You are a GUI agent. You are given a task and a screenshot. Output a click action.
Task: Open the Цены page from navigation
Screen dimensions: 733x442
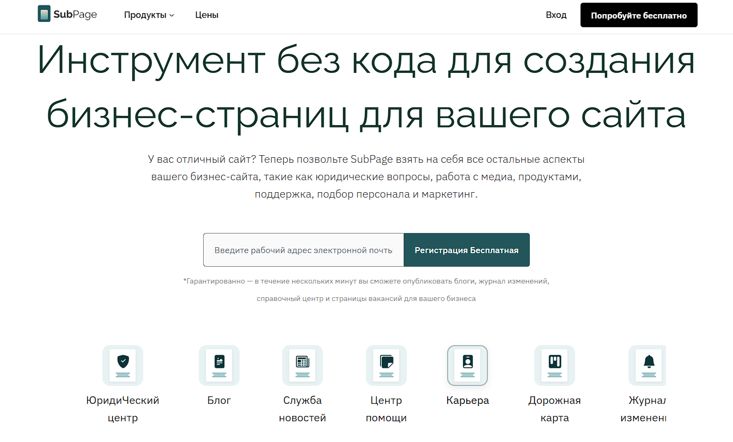[207, 15]
